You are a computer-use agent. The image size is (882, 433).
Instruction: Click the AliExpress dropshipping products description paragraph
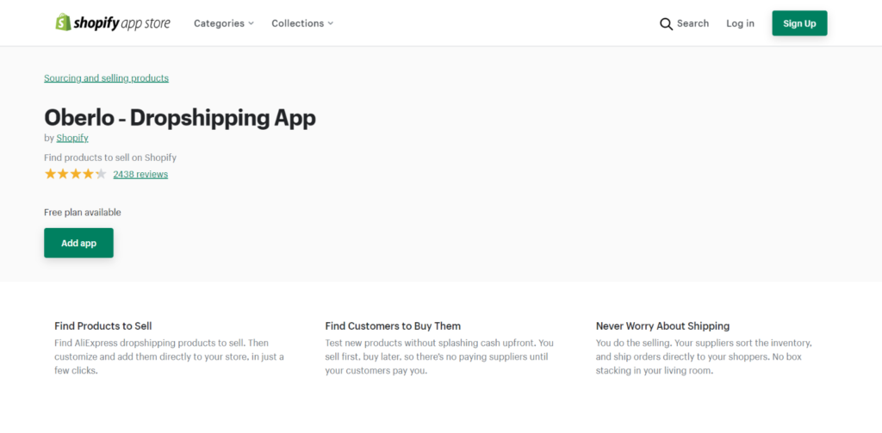[170, 356]
